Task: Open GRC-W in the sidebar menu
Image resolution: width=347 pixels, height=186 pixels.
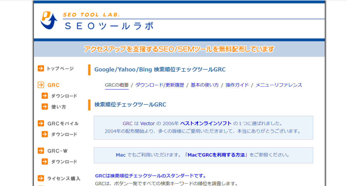Action: coord(57,151)
